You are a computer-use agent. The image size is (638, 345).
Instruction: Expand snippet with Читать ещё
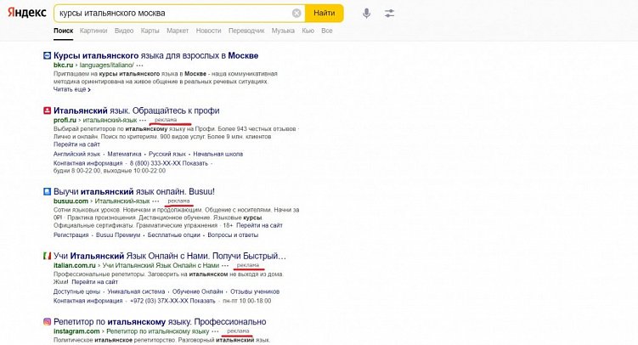(x=72, y=89)
